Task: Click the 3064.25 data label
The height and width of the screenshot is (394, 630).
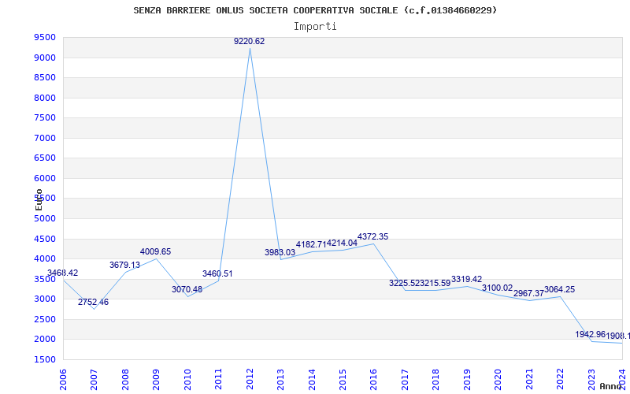Action: [x=559, y=290]
